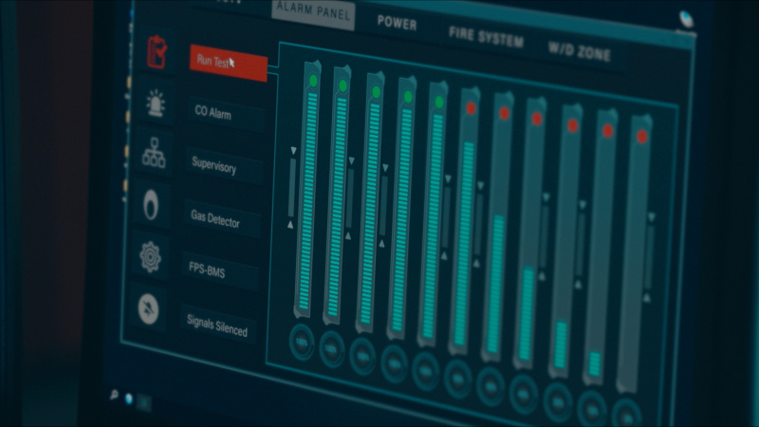The image size is (759, 427).
Task: Open the Fire System tab
Action: click(486, 37)
